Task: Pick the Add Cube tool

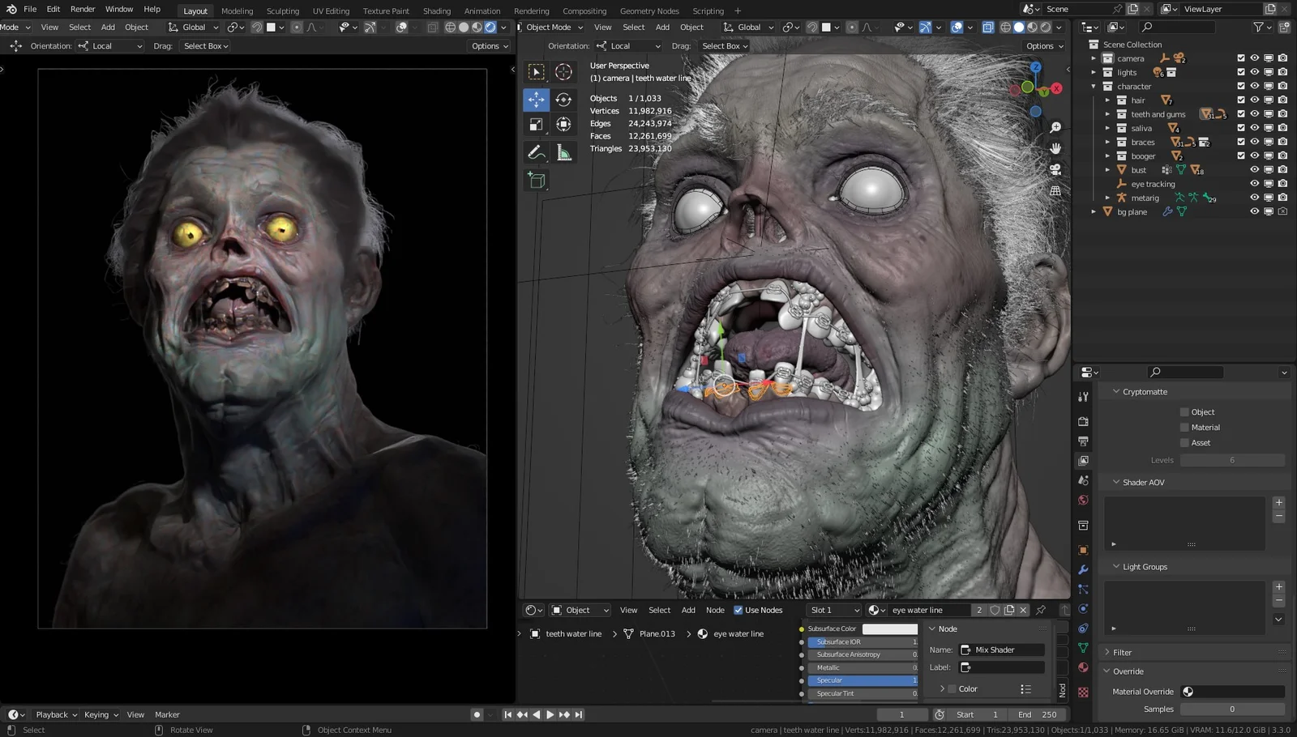Action: point(537,180)
